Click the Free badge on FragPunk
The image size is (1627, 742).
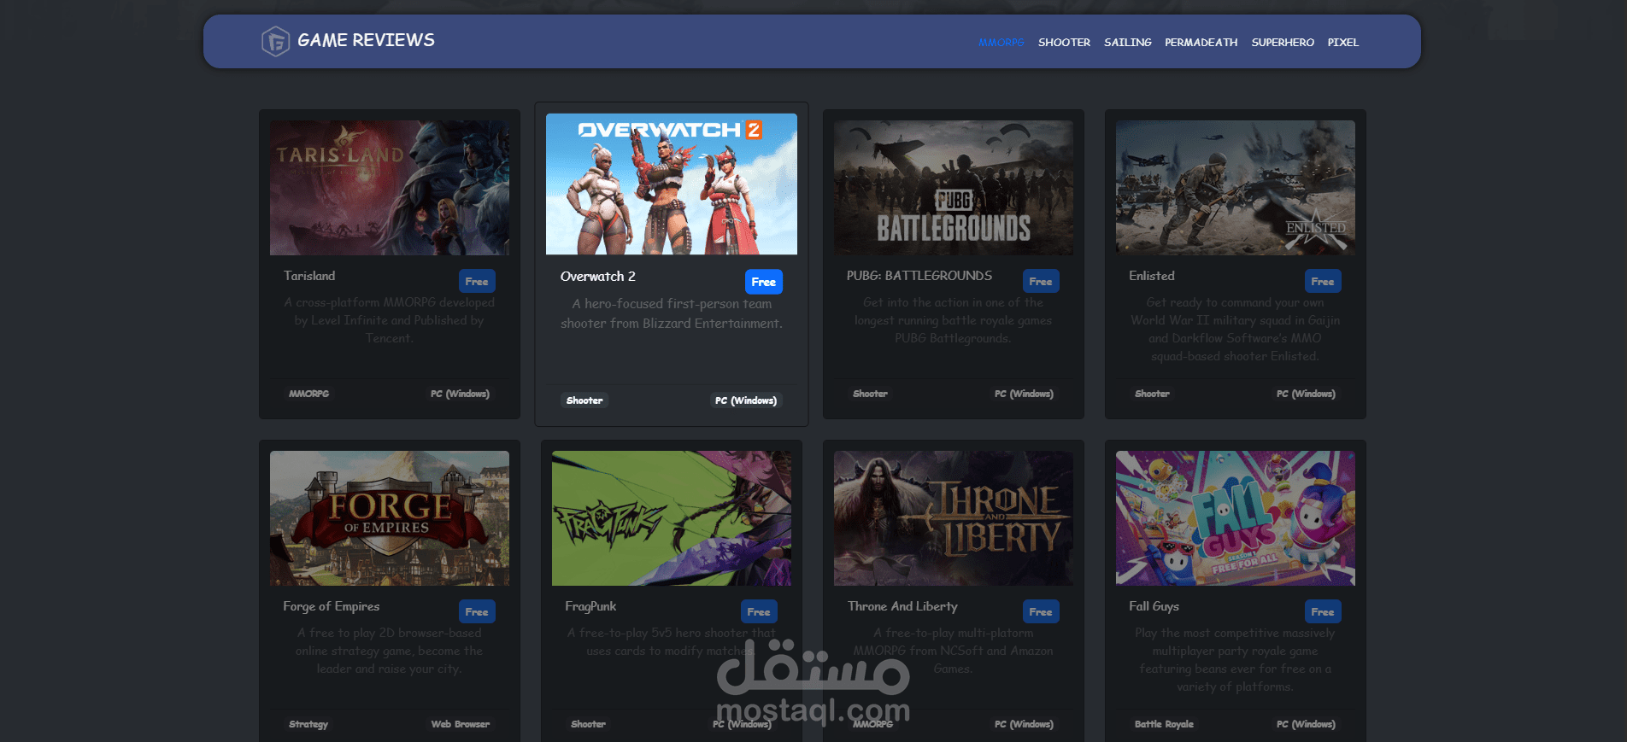pos(759,611)
